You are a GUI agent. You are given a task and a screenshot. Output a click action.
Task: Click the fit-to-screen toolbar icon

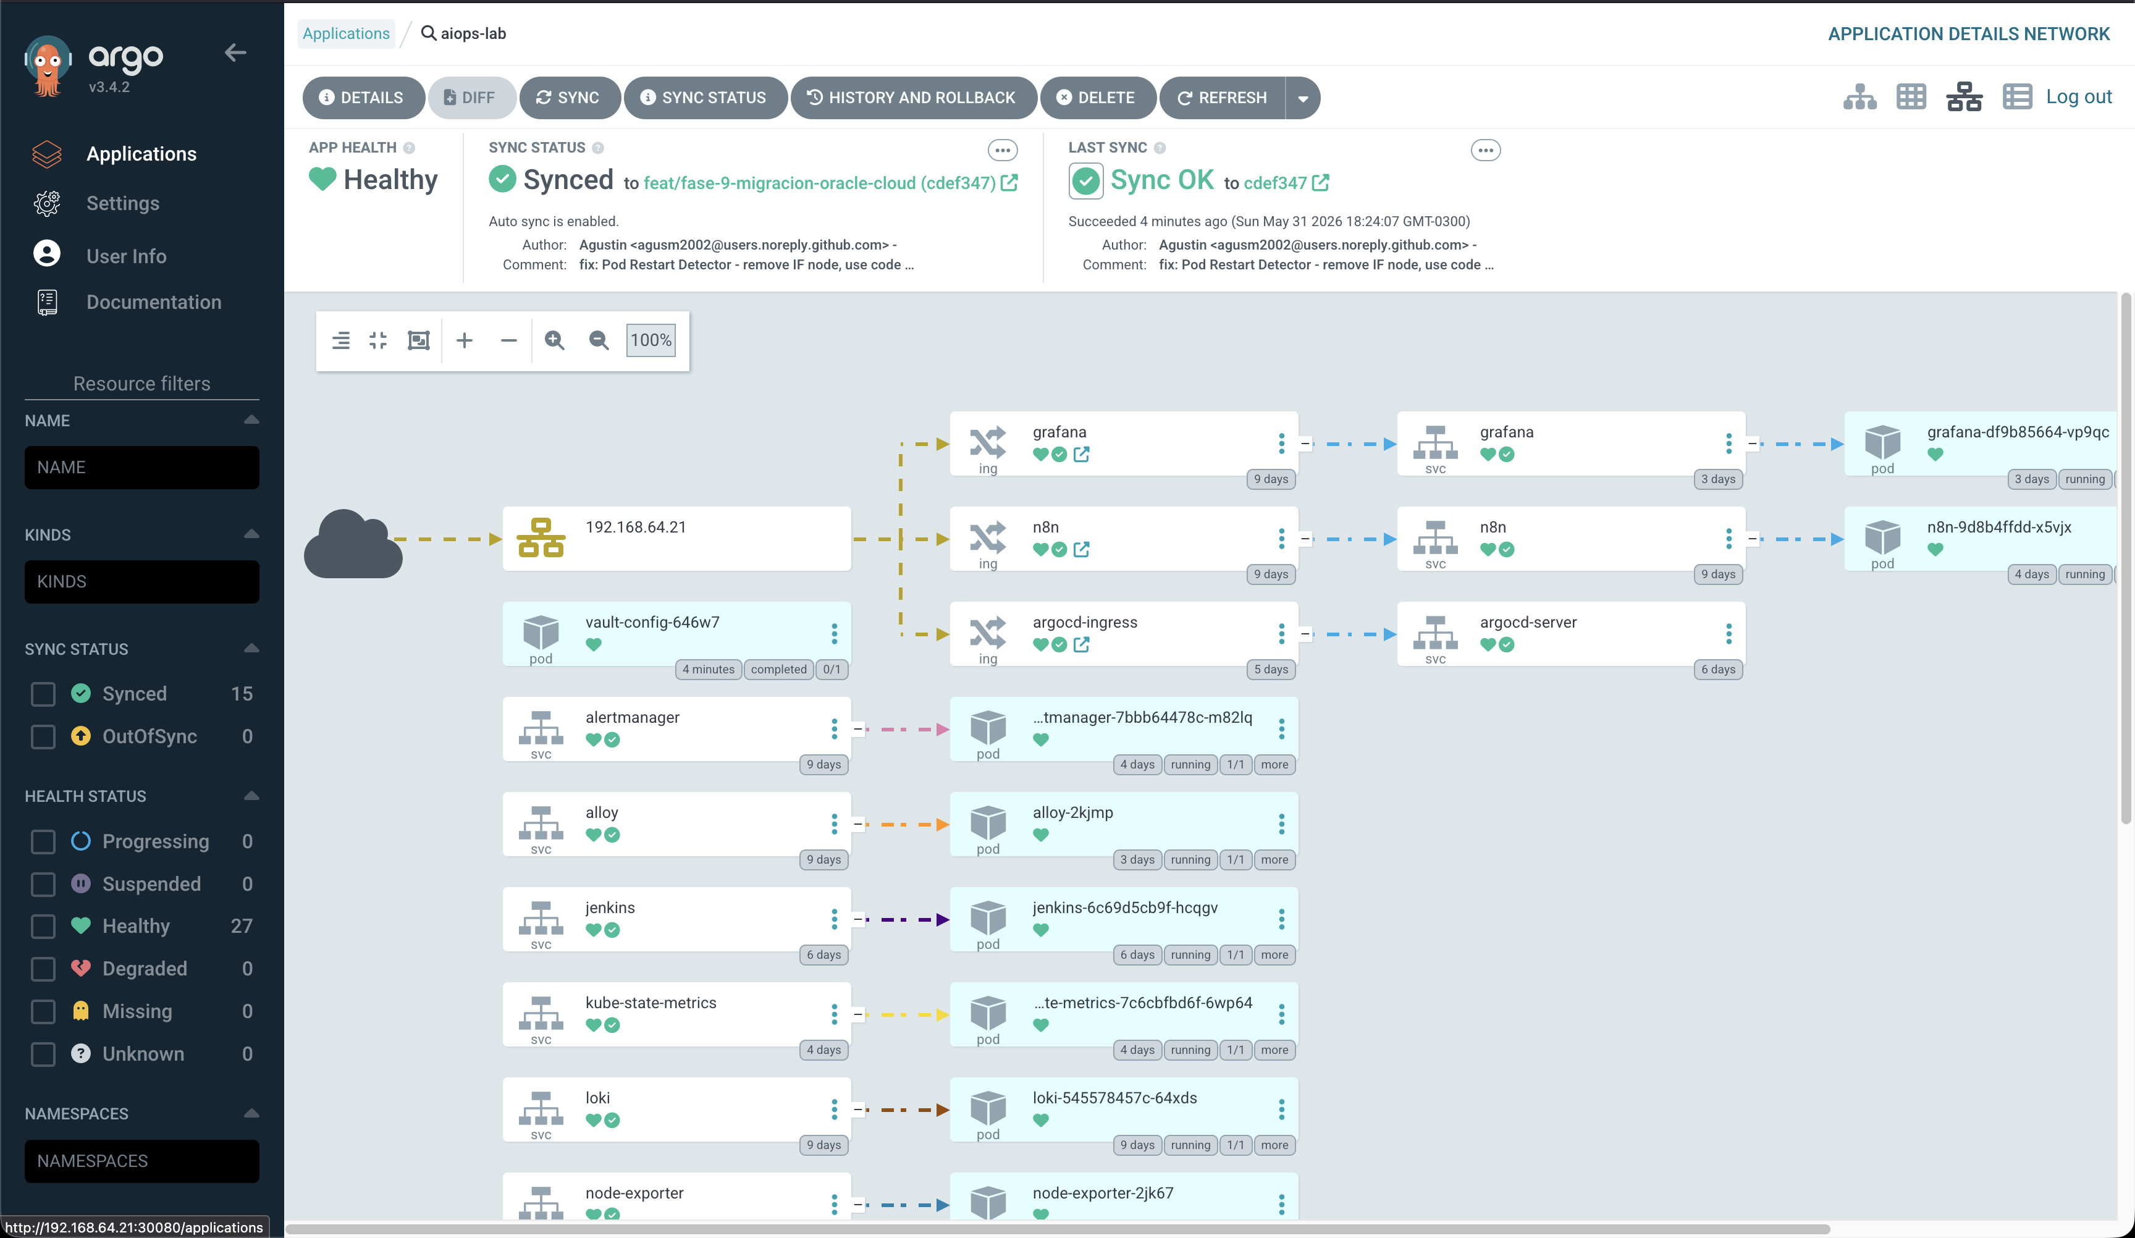418,340
